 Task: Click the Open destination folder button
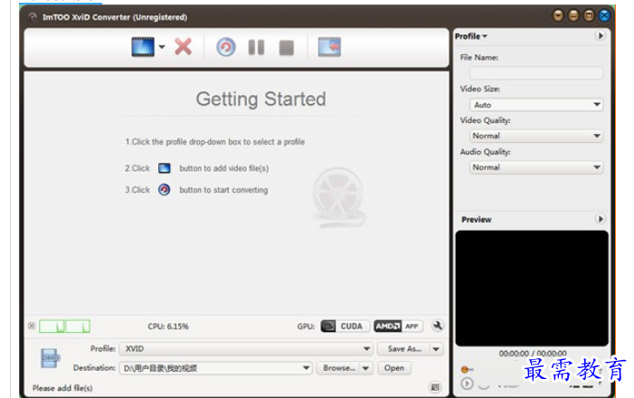(x=394, y=368)
